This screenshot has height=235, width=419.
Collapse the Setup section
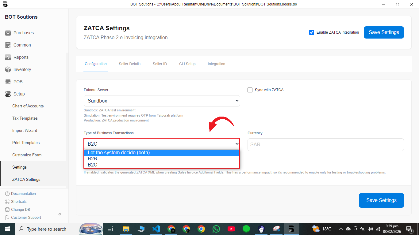[x=19, y=94]
